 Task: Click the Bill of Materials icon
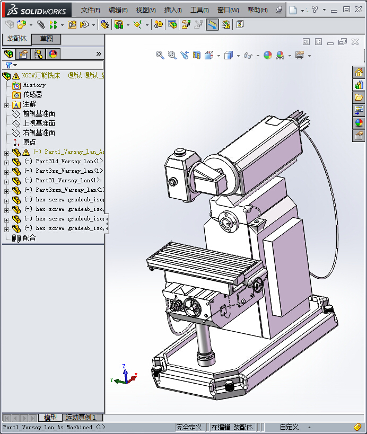(172, 24)
